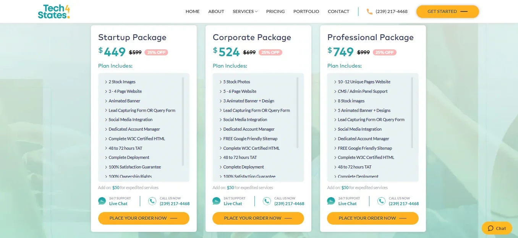This screenshot has height=238, width=518.
Task: Click Corporate Package phone call icon
Action: pos(267,201)
